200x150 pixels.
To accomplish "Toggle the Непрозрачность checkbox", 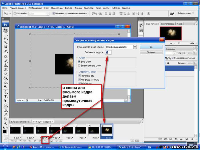I will pyautogui.click(x=79, y=80).
